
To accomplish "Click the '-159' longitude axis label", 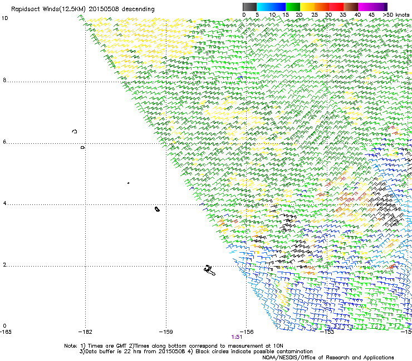I will point(166,332).
